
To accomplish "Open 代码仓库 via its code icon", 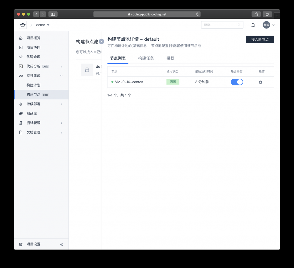I will pos(21,57).
